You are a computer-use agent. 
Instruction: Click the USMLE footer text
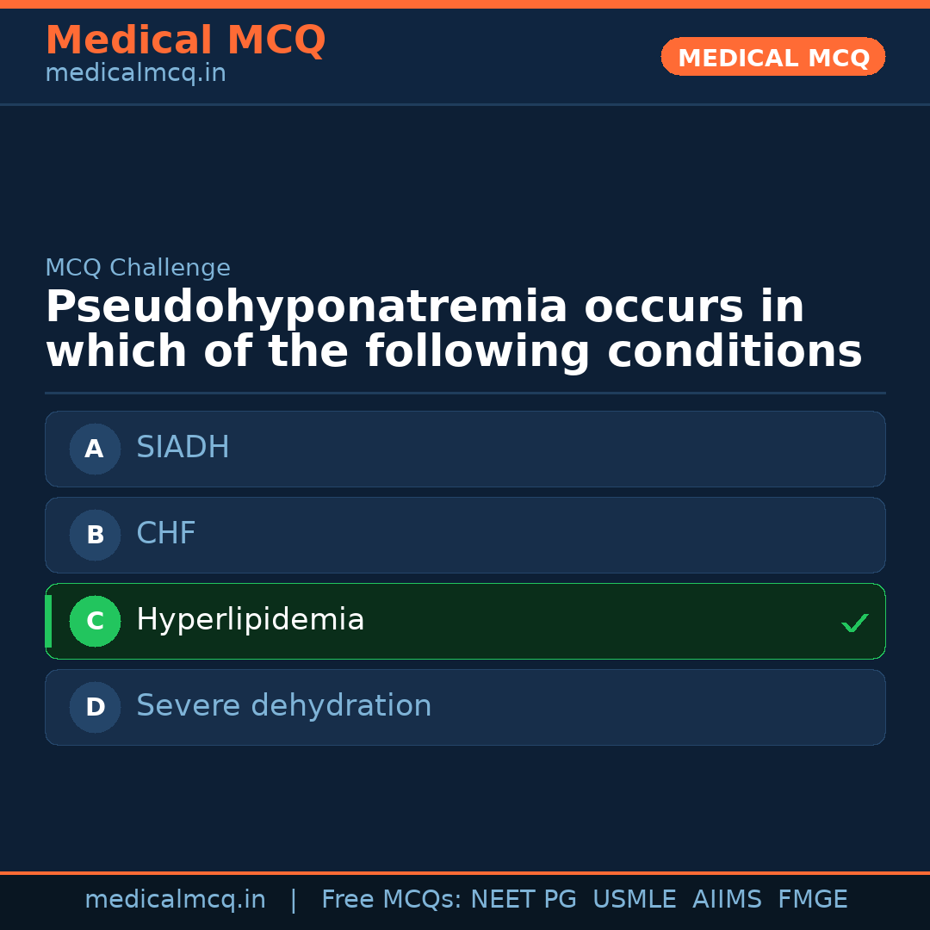[634, 900]
